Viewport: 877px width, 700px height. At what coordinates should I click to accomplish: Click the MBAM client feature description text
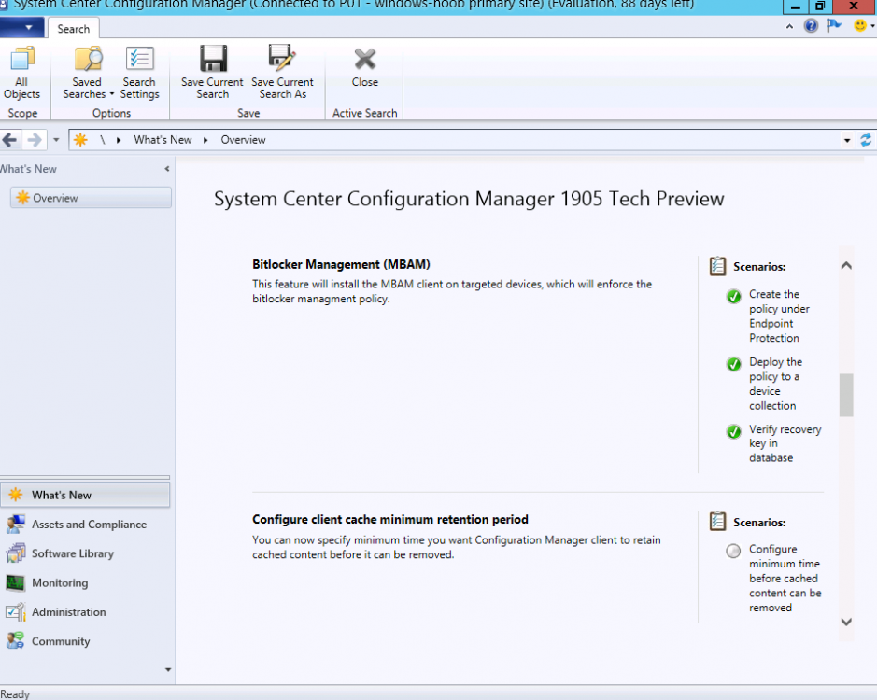point(452,291)
